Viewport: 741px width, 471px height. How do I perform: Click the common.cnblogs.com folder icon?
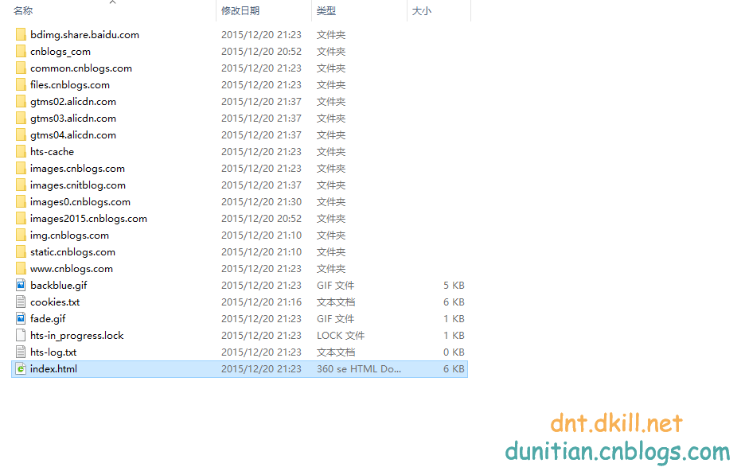click(x=21, y=68)
